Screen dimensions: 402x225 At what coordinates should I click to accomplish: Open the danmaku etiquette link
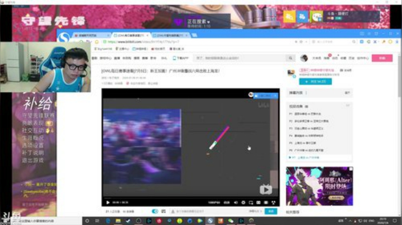[x=255, y=211]
